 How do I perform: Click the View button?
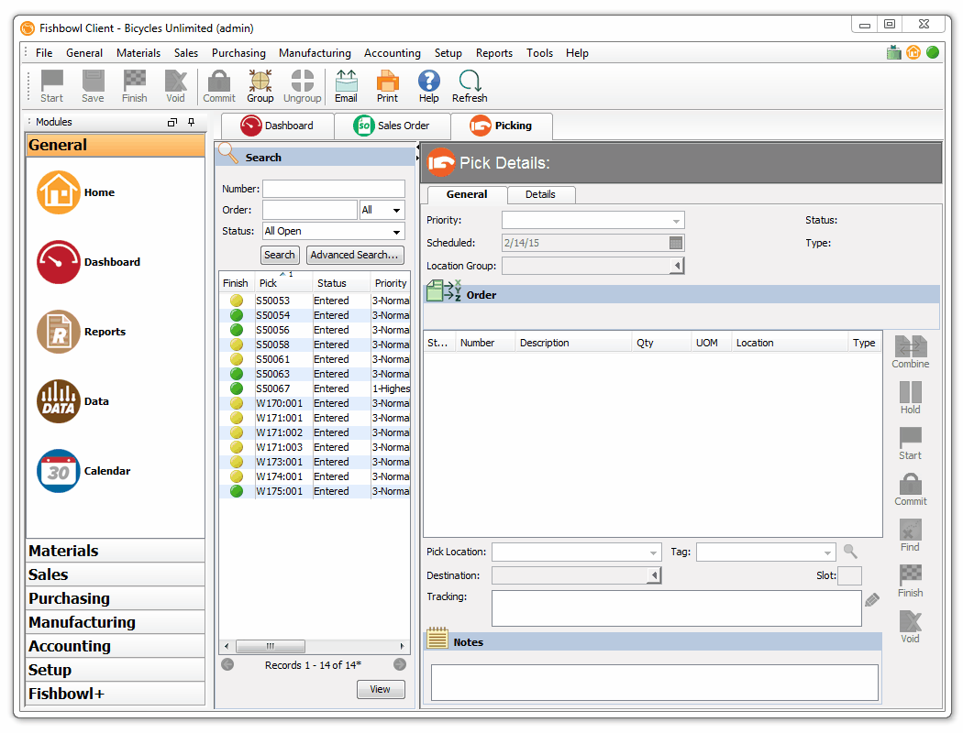[381, 689]
